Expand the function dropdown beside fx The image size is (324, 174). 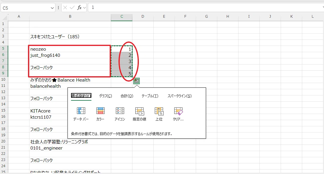(x=85, y=8)
